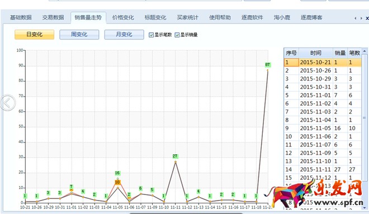Select the 2015-11-01 table row
This screenshot has height=214, width=369.
[x=323, y=95]
